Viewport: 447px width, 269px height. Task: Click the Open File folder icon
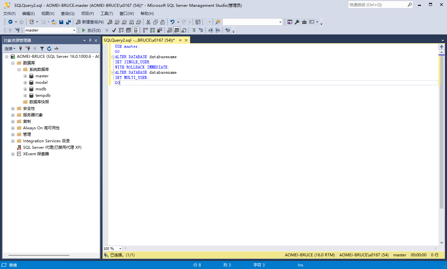coord(54,22)
